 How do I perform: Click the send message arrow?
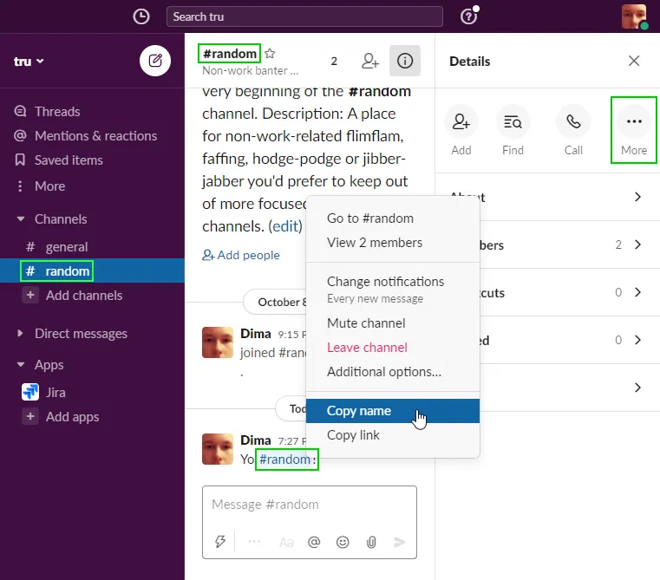tap(400, 542)
